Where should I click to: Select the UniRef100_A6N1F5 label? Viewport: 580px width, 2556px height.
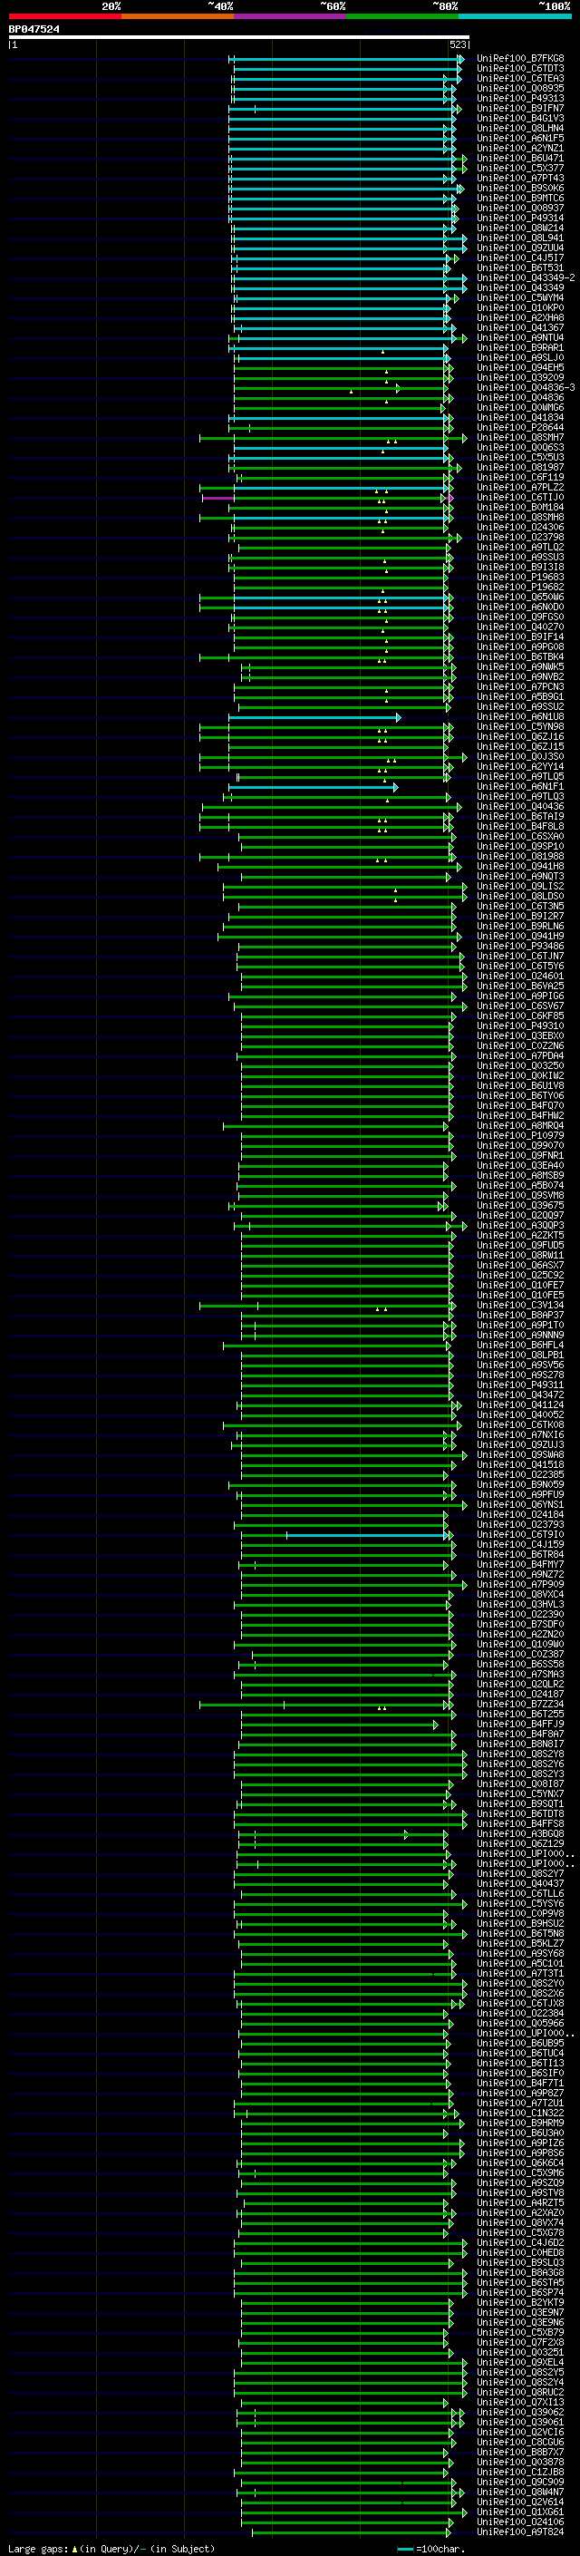(520, 138)
